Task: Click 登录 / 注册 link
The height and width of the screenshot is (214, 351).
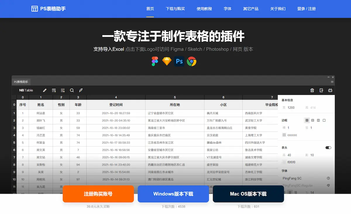Action: pos(306,9)
